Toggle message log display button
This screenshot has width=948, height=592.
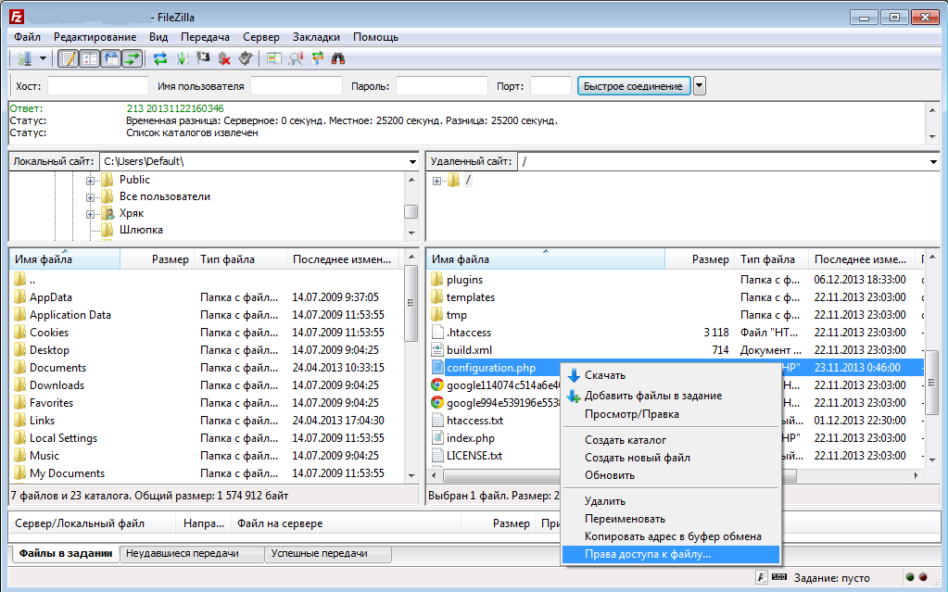coord(69,58)
